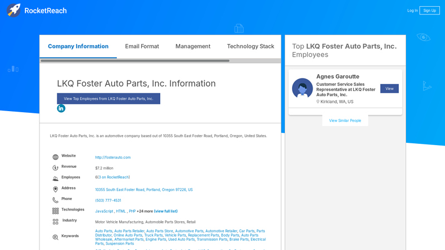The width and height of the screenshot is (445, 250).
Task: Click View Top Employees from LKQ Foster button
Action: tap(108, 99)
